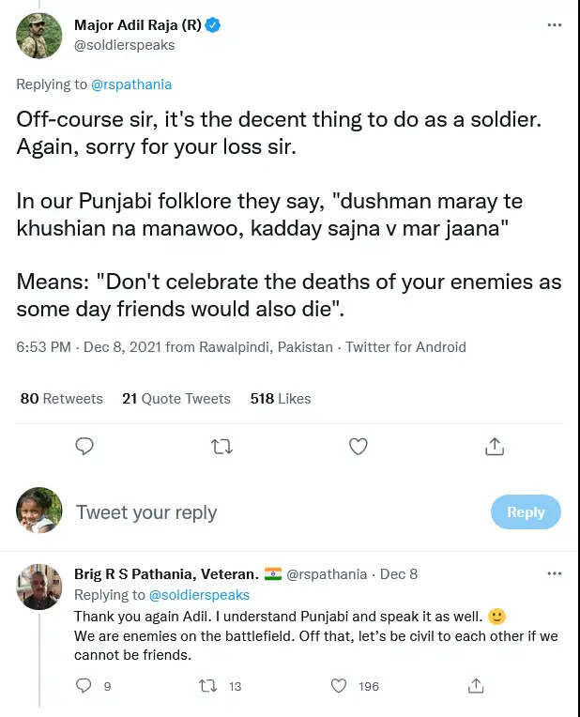Reply to the main tweet via comment icon
This screenshot has height=717, width=580.
[x=84, y=447]
